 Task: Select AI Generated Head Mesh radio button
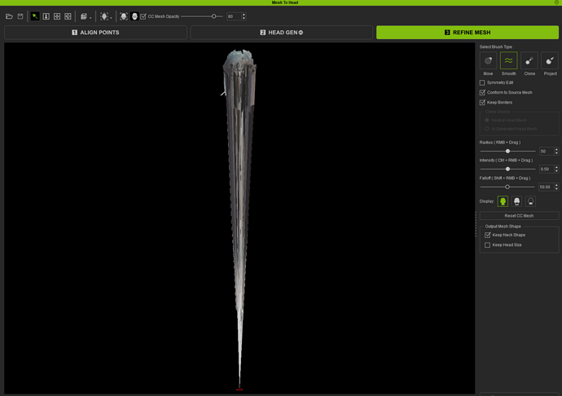pyautogui.click(x=487, y=129)
